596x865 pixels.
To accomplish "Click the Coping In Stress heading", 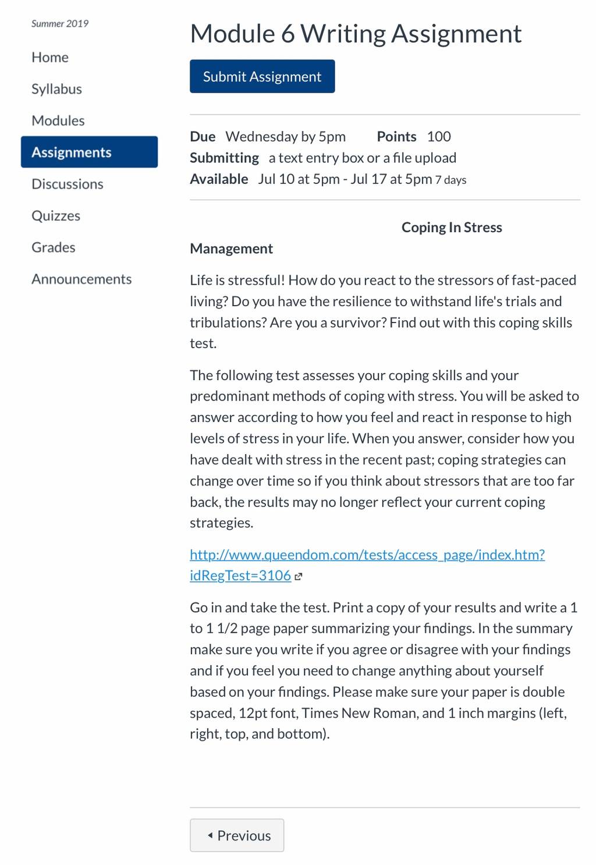I will [452, 228].
